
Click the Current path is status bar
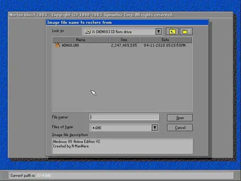[121, 175]
